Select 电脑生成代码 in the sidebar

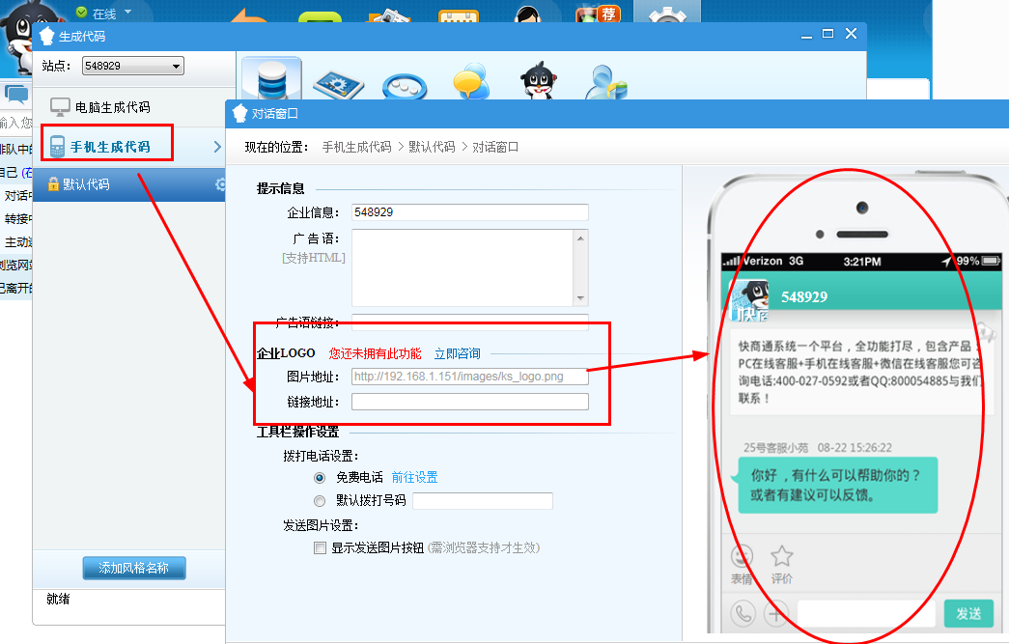click(x=112, y=107)
